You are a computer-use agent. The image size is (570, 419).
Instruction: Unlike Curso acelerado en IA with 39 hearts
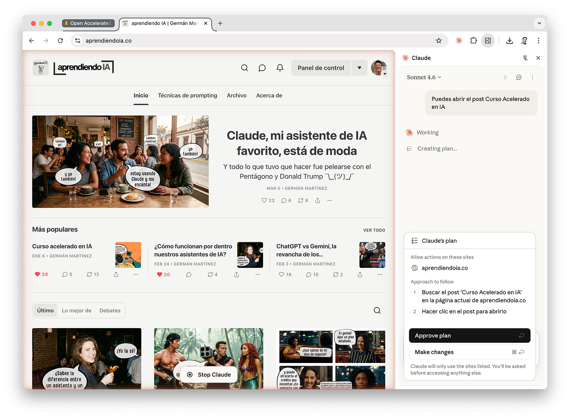pos(41,275)
